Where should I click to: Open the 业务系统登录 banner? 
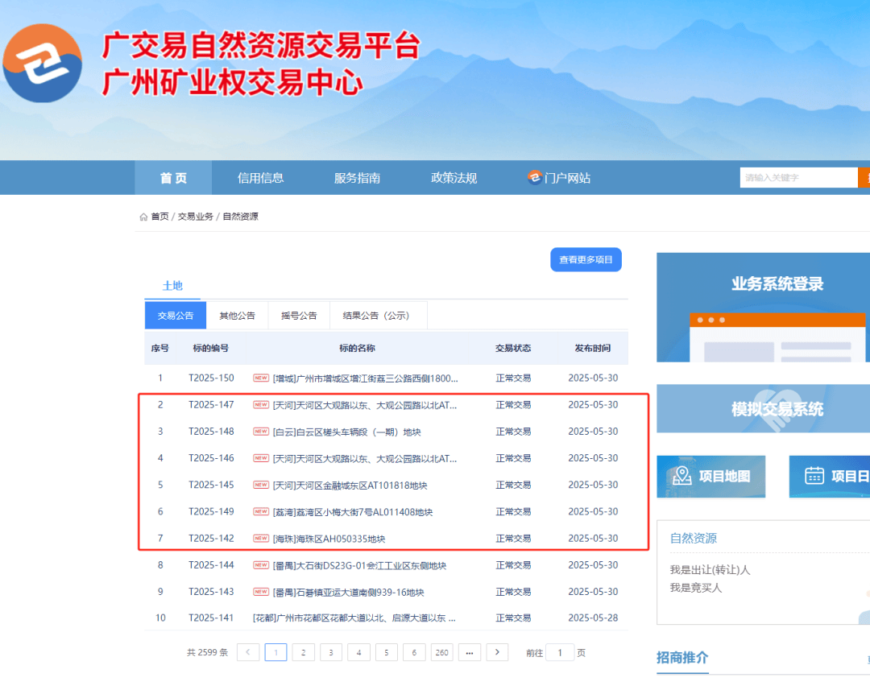764,308
